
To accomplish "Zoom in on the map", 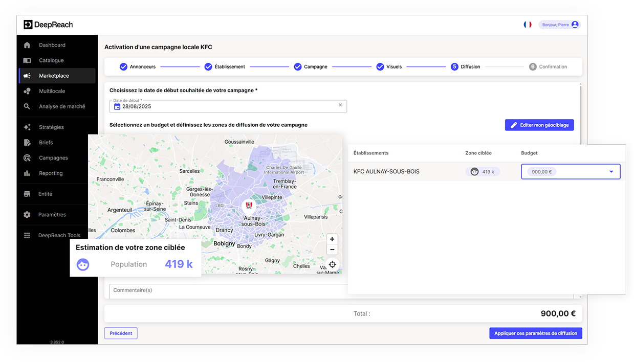I will (332, 239).
